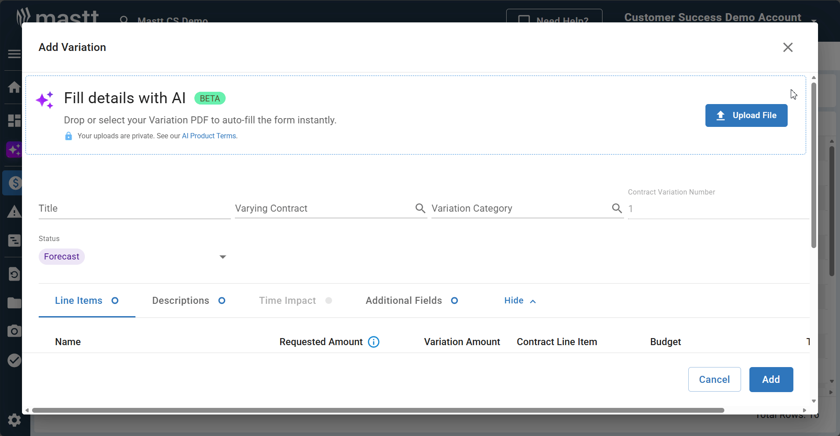
Task: Click the camera icon in the left sidebar
Action: click(x=14, y=331)
